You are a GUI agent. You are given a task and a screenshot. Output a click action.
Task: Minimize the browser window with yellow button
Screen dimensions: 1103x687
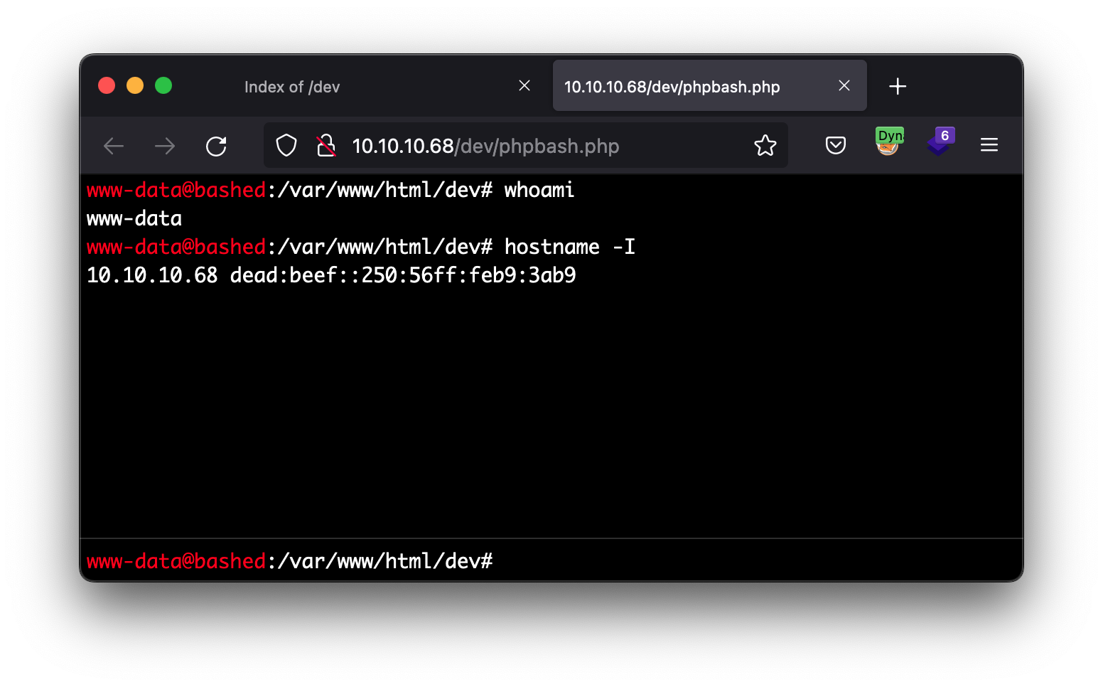click(135, 86)
